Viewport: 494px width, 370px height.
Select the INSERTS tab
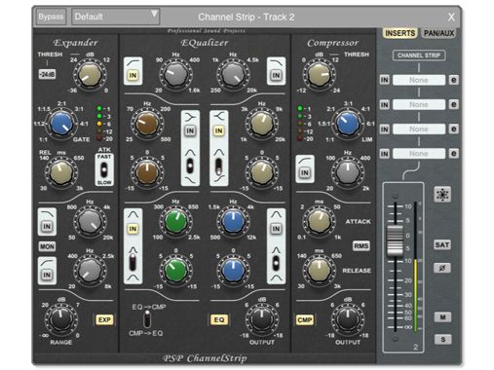coord(399,33)
